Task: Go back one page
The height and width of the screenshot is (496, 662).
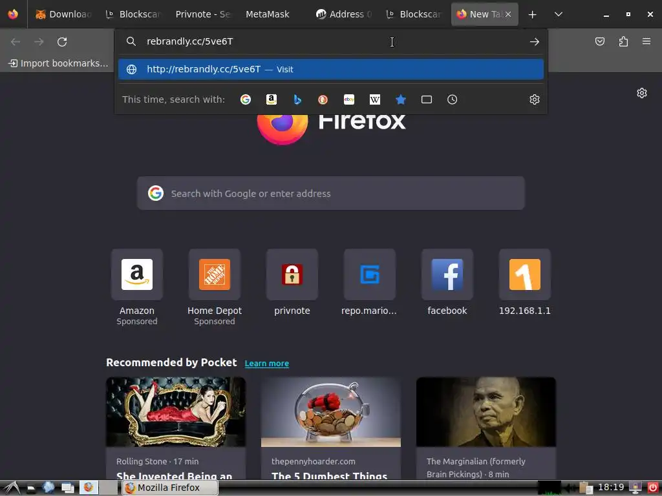Action: [16, 42]
